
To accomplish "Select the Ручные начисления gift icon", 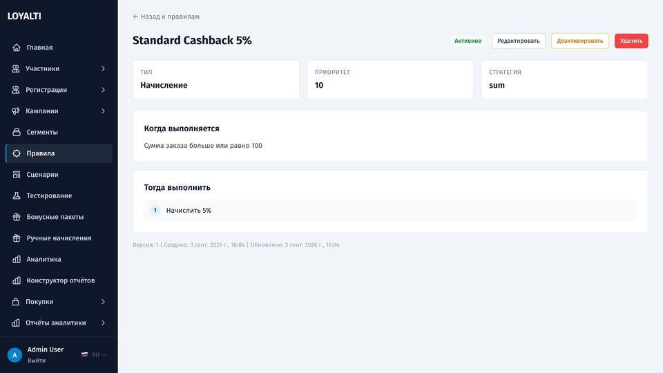I will [x=17, y=238].
